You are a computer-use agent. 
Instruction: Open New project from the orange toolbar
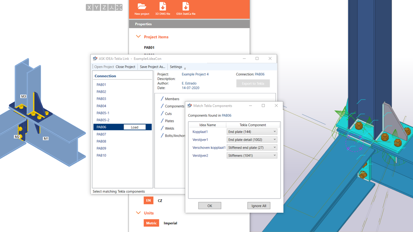tap(142, 9)
